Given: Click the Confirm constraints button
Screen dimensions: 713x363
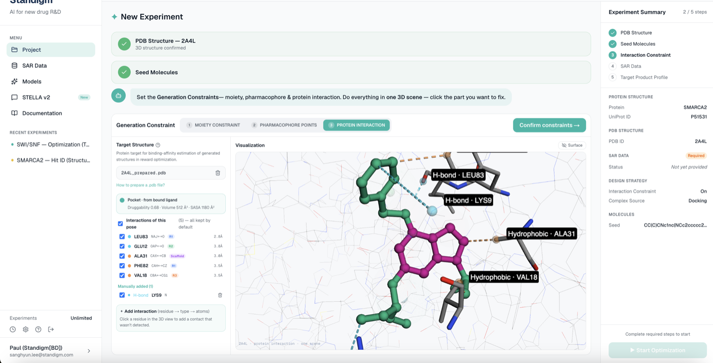Looking at the screenshot, I should [x=549, y=125].
